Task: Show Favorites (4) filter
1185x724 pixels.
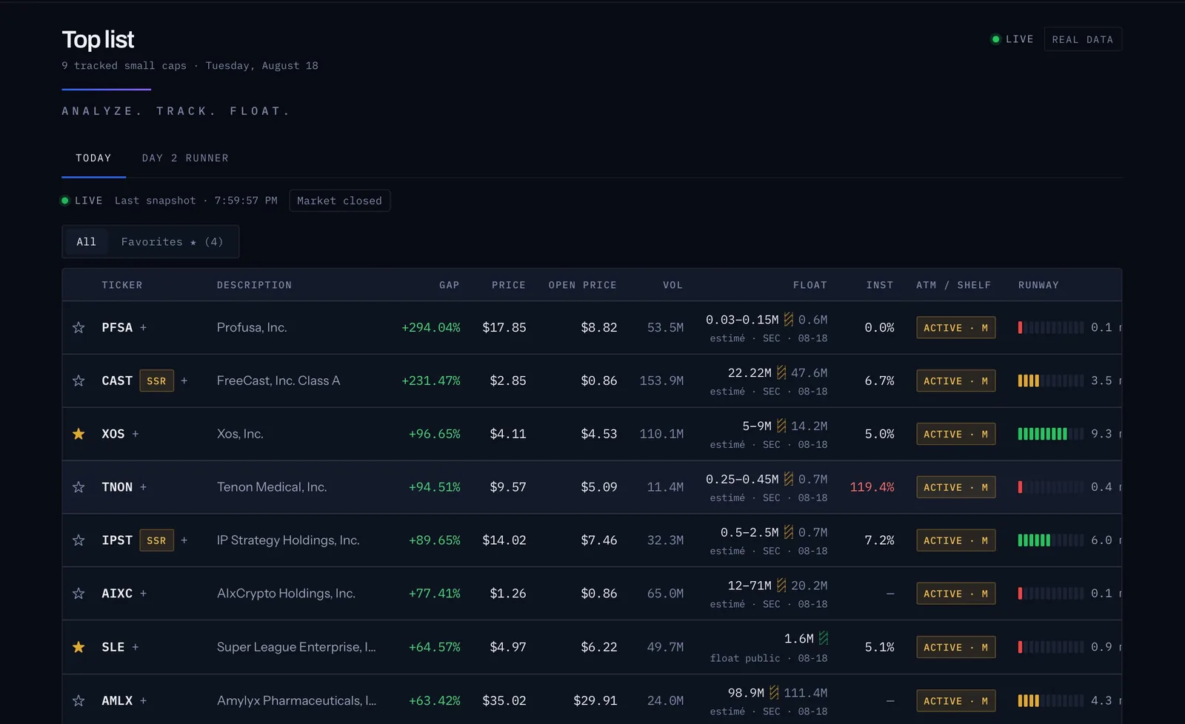Action: [172, 242]
